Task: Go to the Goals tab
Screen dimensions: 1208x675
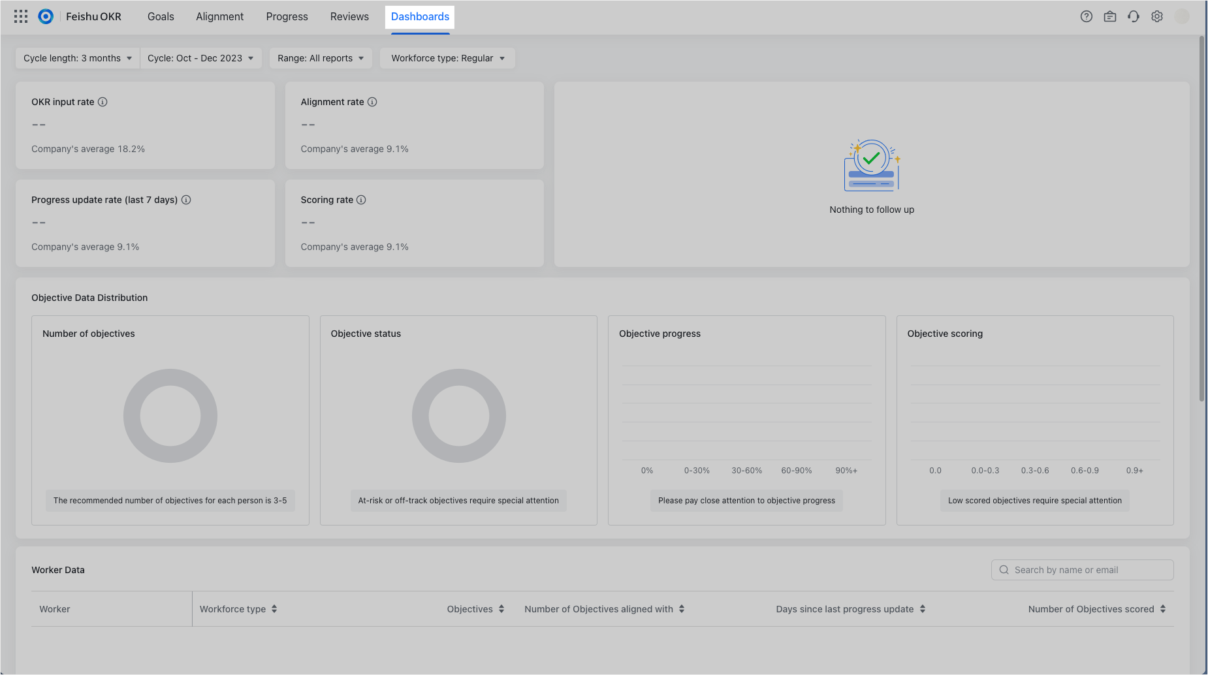Action: [x=161, y=17]
